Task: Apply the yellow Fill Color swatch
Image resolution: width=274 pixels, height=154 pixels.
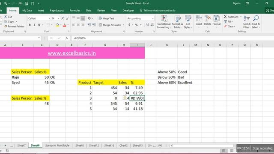Action: tap(57, 25)
